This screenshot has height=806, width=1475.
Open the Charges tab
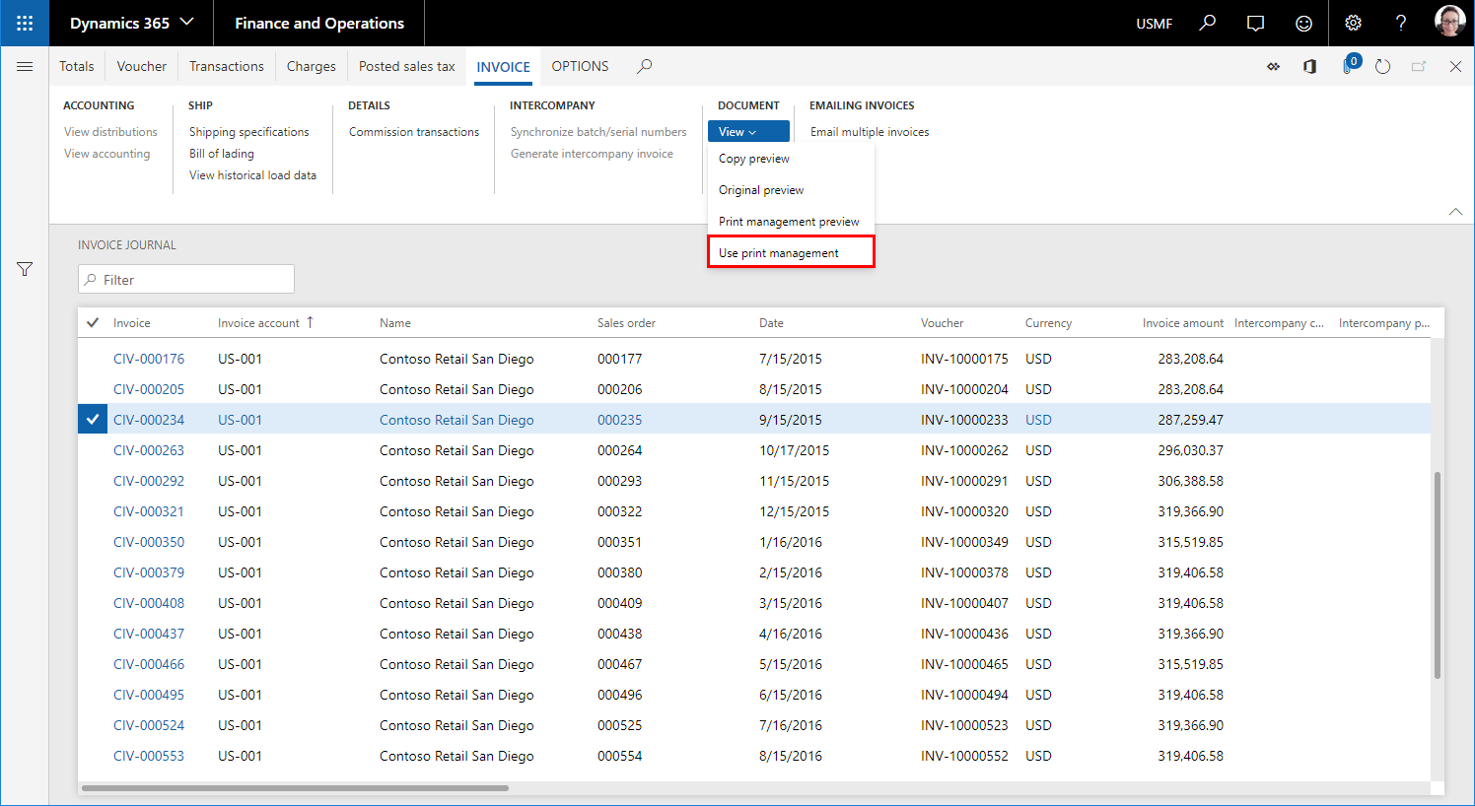(312, 66)
